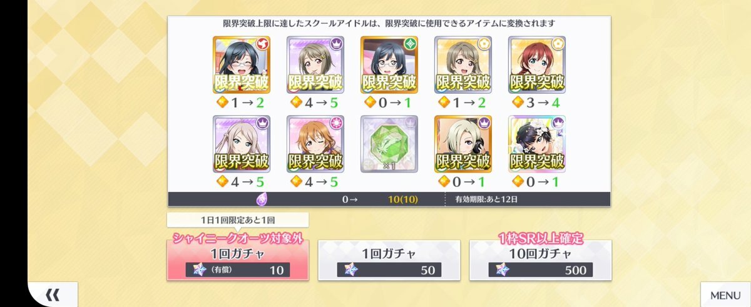Open the red-haired idol card showing 3→4
Image resolution: width=751 pixels, height=307 pixels.
click(537, 64)
